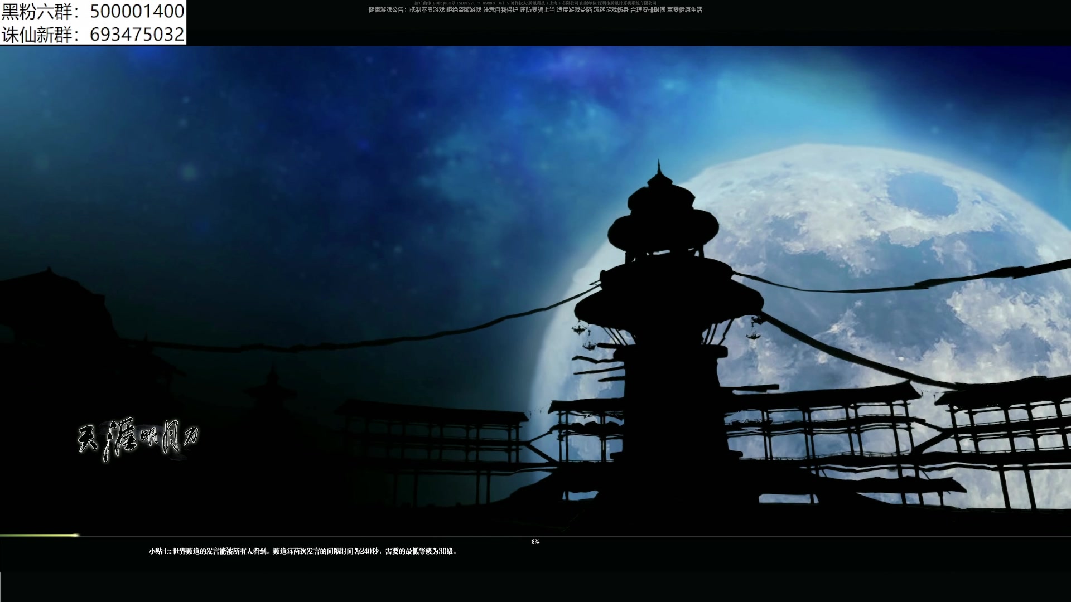1071x602 pixels.
Task: Click the 黑粉六群 500001400 overlay text
Action: pos(93,11)
